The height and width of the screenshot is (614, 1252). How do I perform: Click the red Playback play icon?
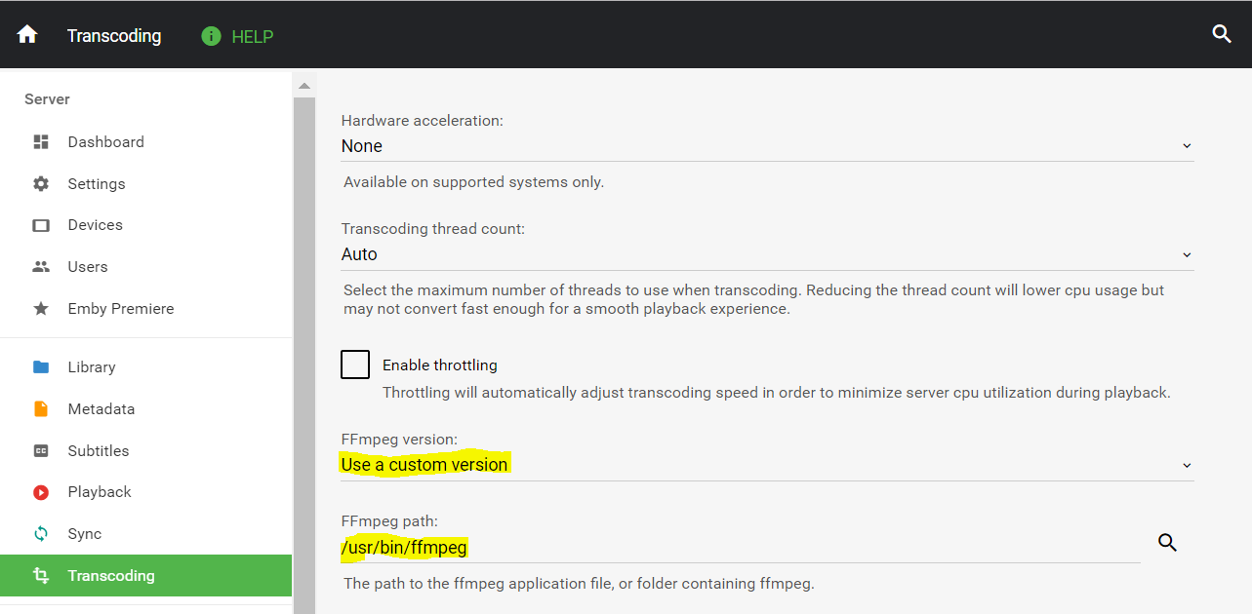[x=41, y=492]
